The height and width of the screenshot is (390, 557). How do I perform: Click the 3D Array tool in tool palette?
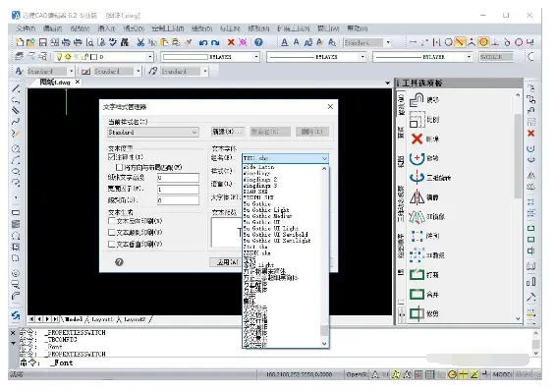point(427,255)
